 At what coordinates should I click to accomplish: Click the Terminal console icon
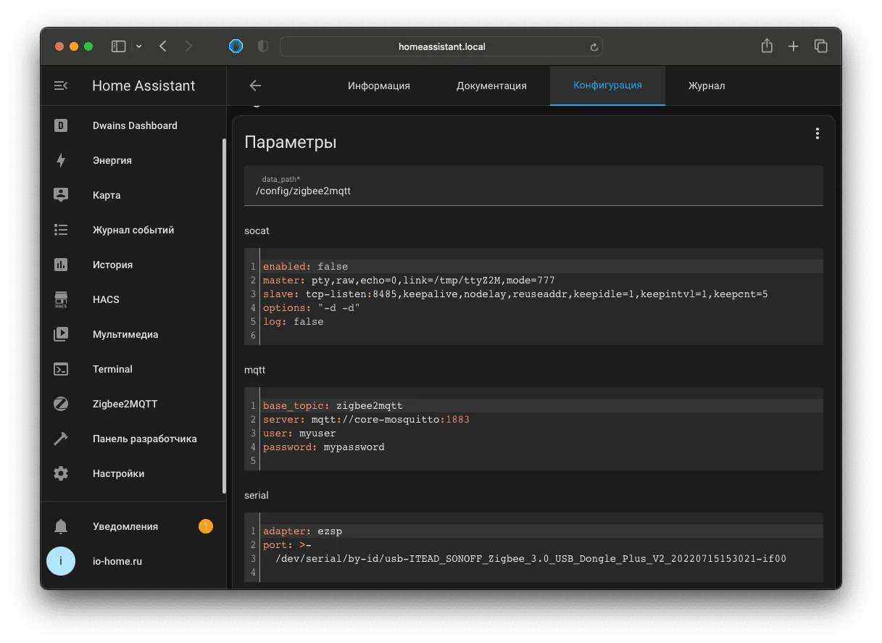61,369
